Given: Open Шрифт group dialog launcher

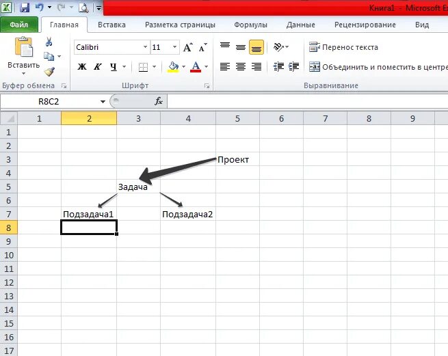Looking at the screenshot, I should 207,85.
